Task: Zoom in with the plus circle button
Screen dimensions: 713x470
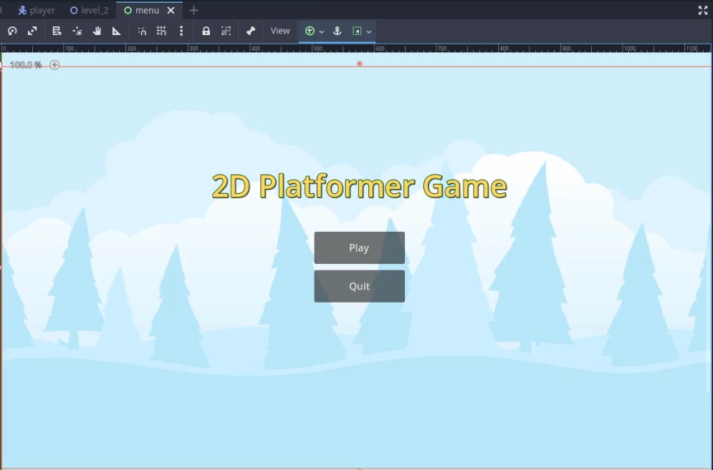Action: click(54, 65)
